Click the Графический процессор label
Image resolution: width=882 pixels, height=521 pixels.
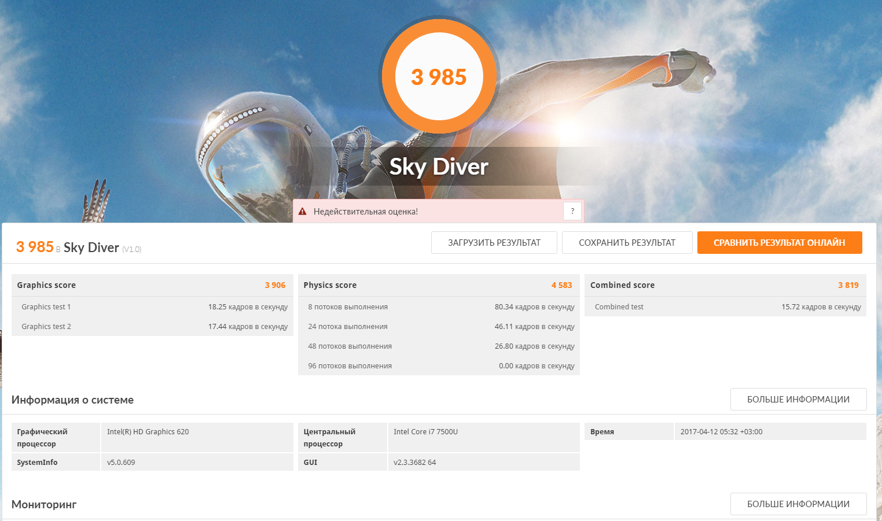42,438
